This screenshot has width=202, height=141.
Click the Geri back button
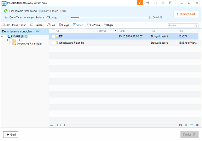(11, 134)
